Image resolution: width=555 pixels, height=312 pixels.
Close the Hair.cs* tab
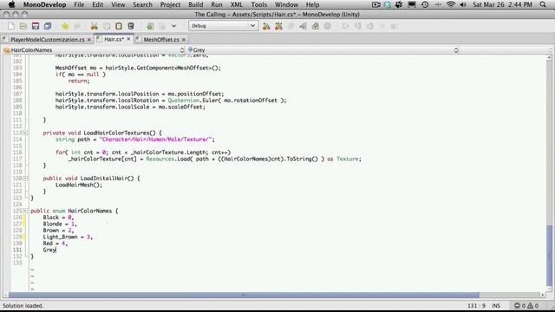tap(128, 39)
